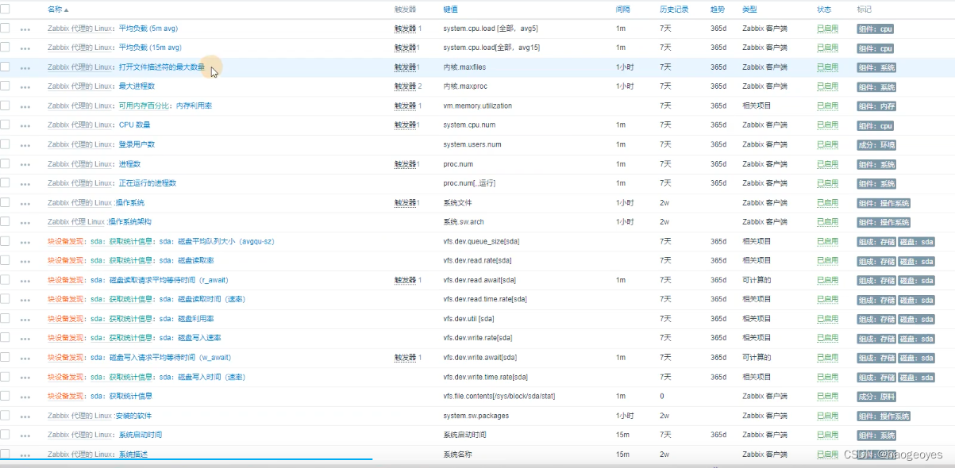
Task: Select the checkbox for 打开文件描述符的最大数量
Action: tap(5, 67)
